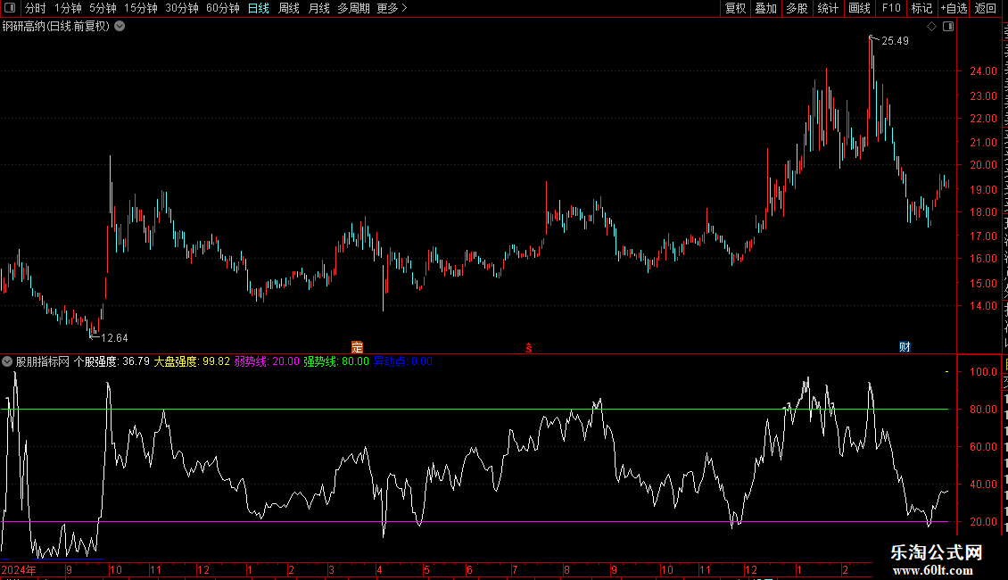Click the 强势线: 80.00 label

336,362
